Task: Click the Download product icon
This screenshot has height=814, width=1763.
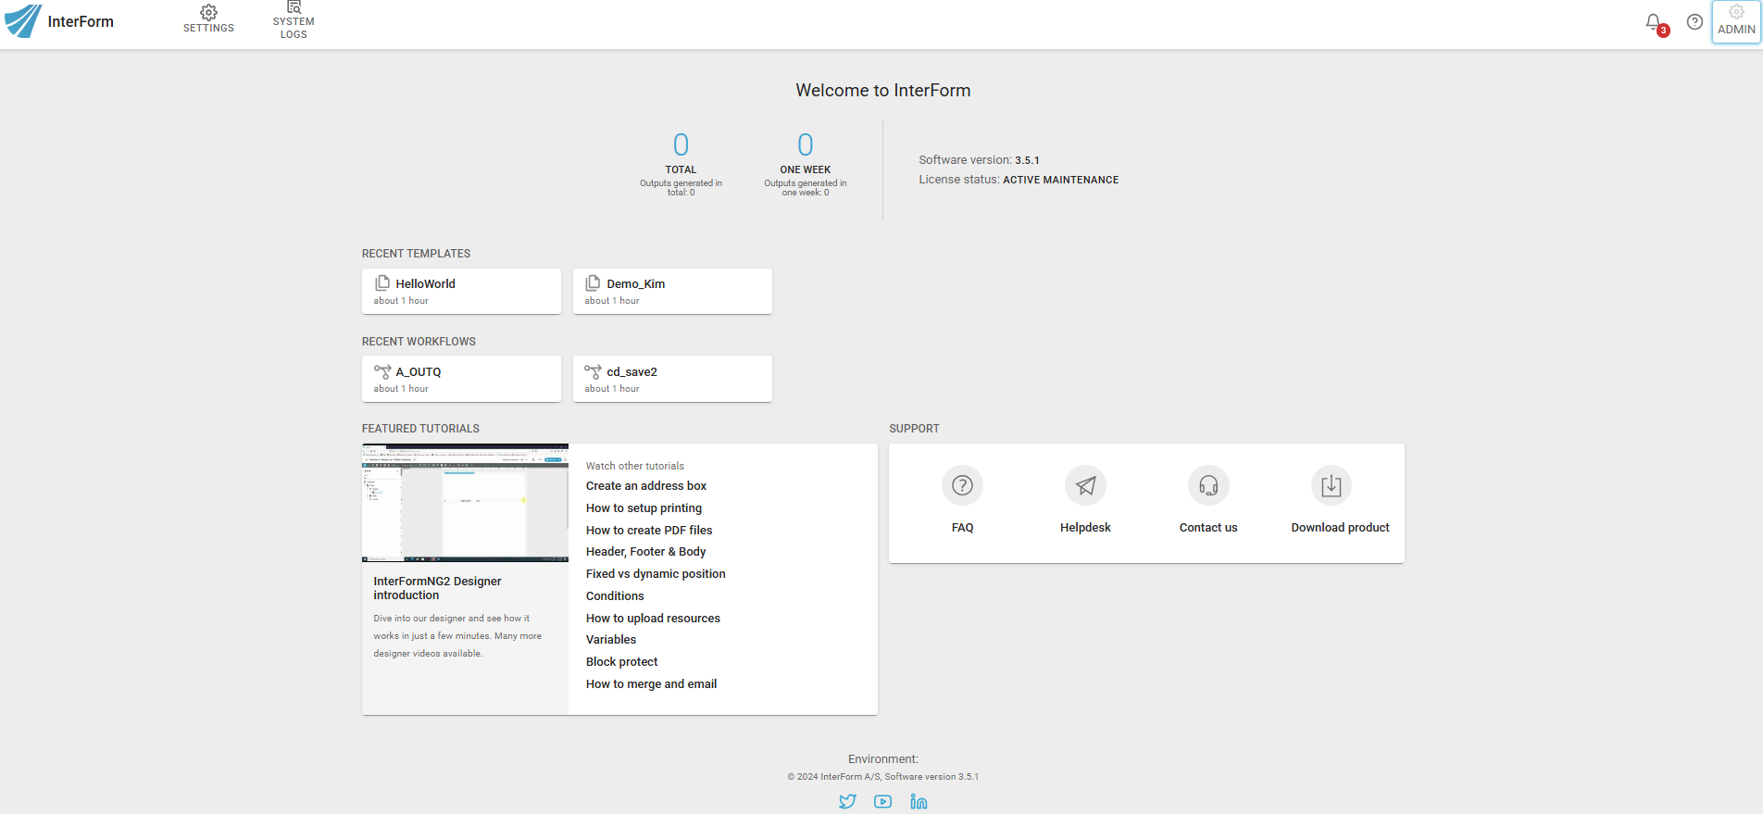Action: click(x=1332, y=485)
